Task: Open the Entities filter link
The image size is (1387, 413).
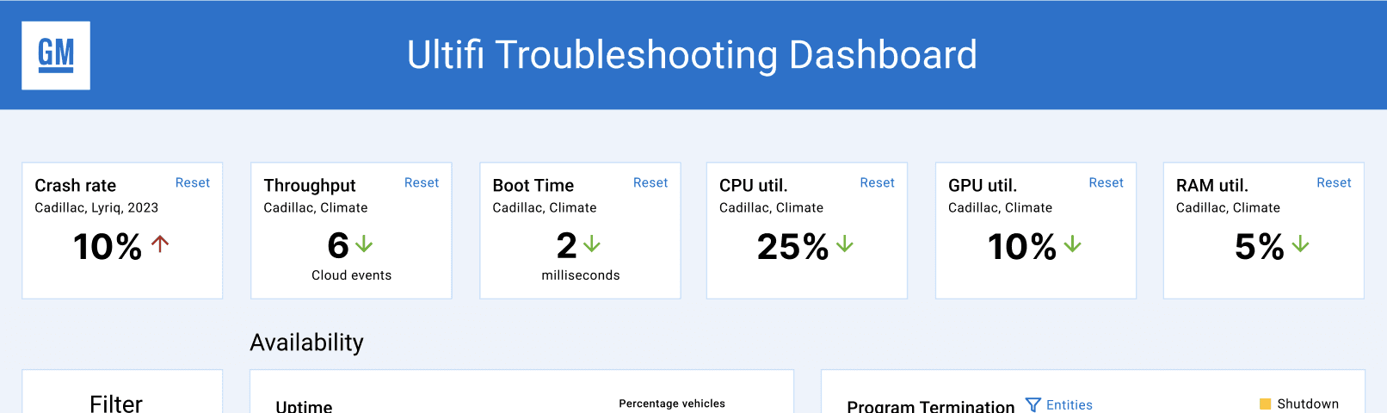Action: (1070, 405)
